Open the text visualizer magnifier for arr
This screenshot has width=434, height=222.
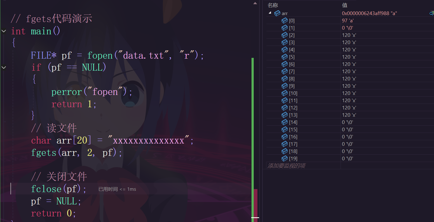click(431, 13)
